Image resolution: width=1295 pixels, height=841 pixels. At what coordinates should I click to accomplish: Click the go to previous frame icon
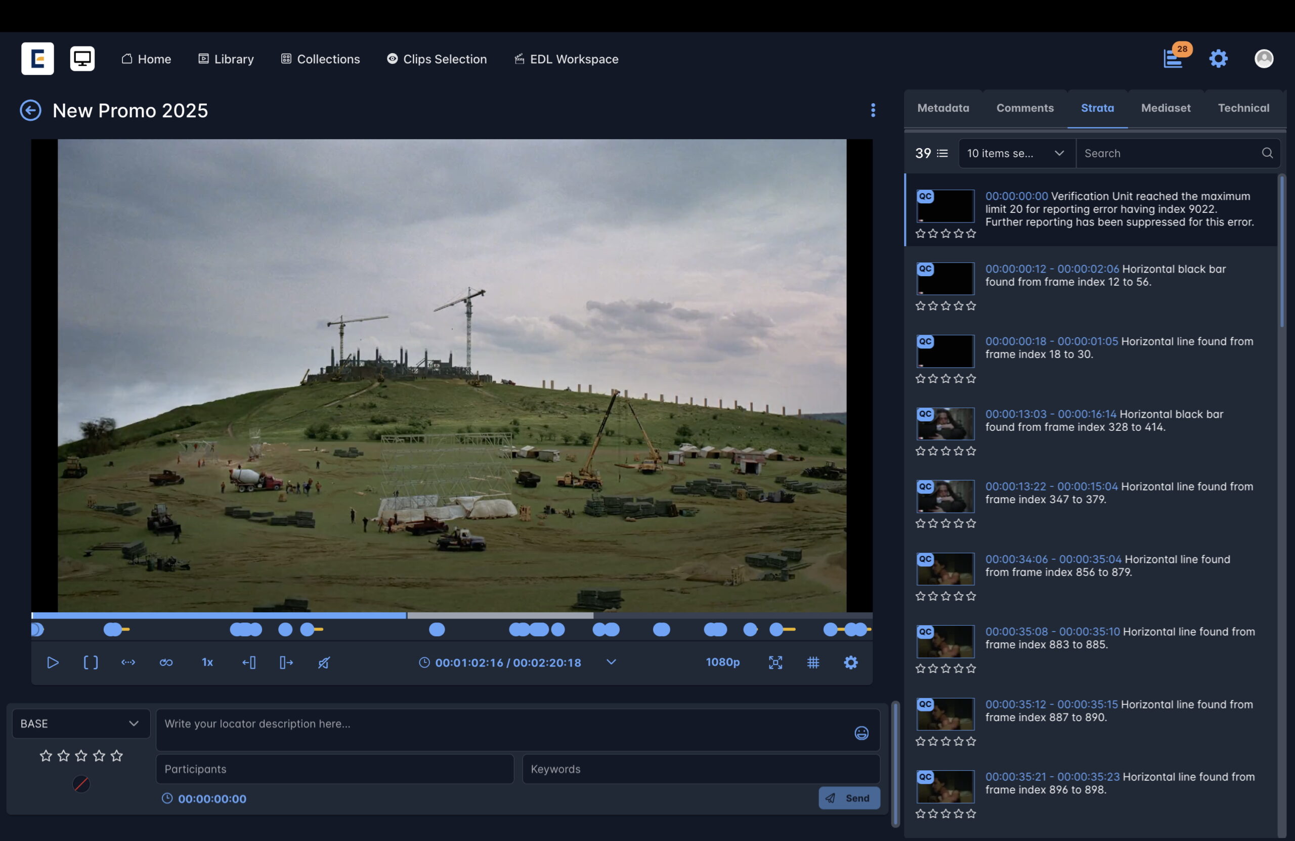[x=249, y=662]
